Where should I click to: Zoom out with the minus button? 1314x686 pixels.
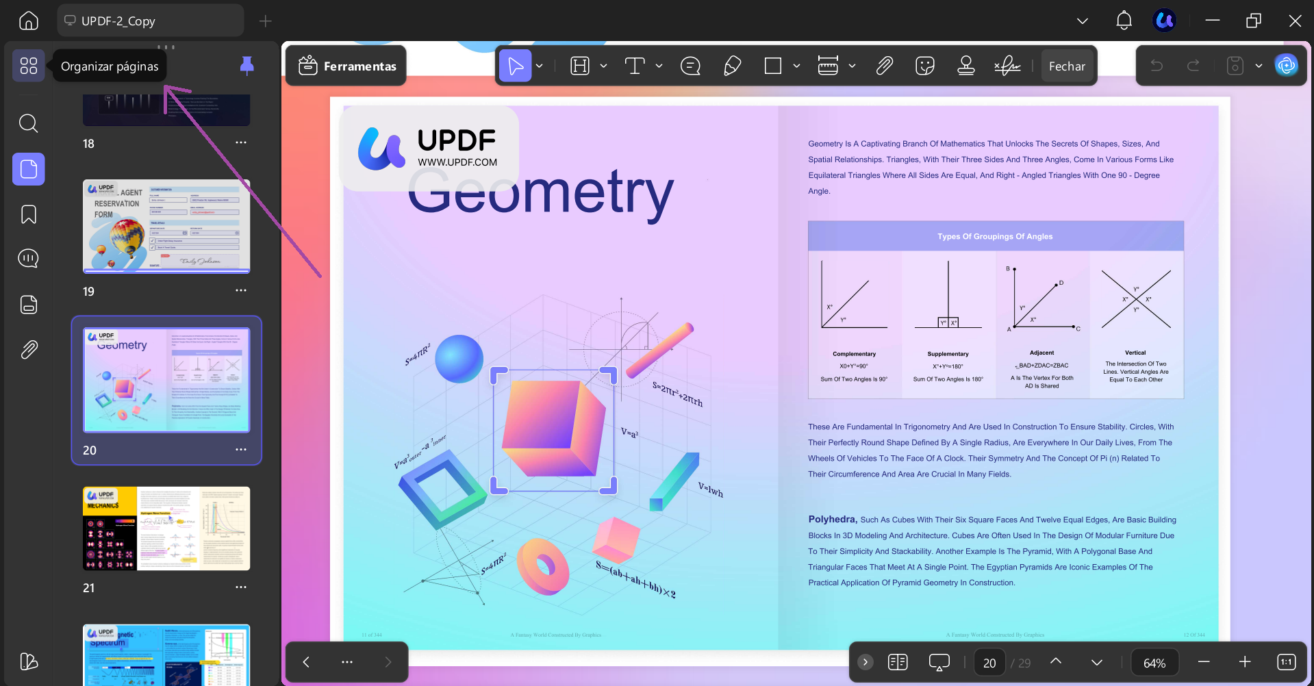point(1204,662)
